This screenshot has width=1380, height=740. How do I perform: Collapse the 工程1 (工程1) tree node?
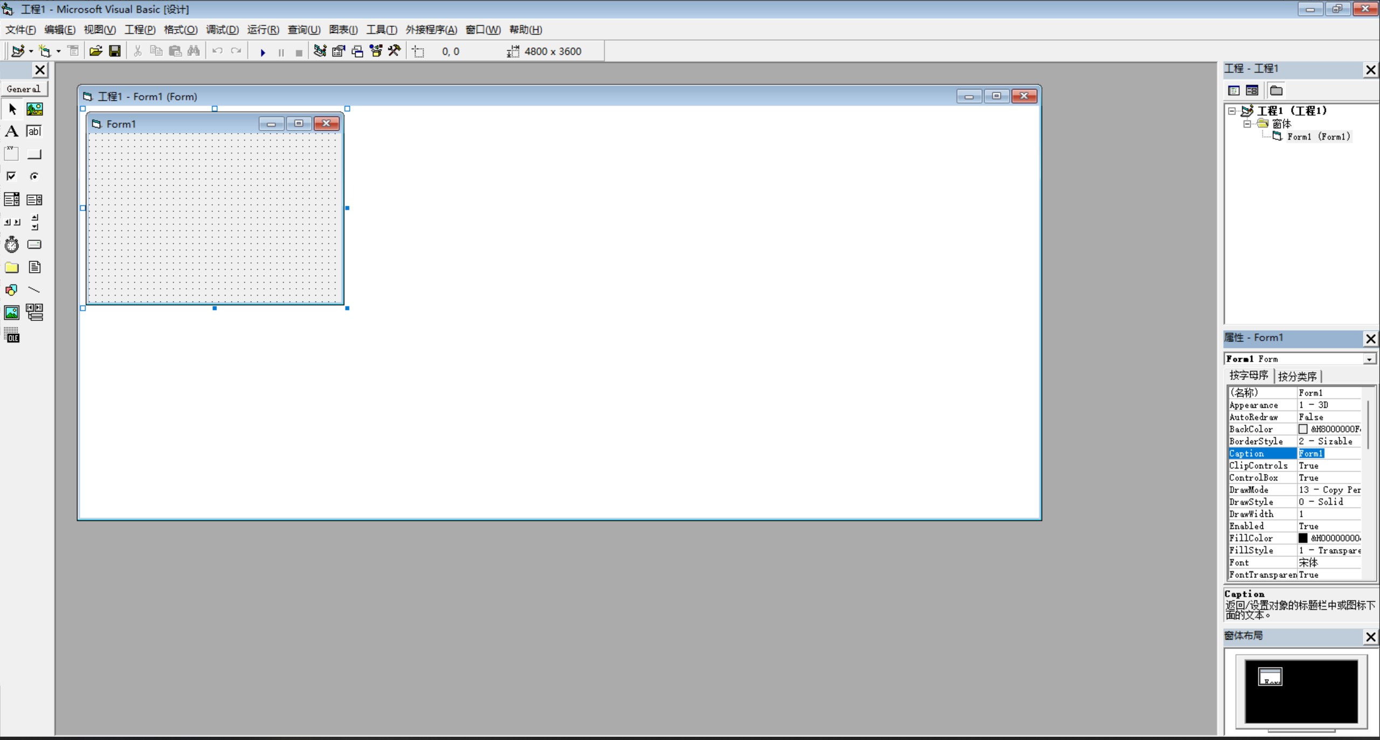pos(1232,111)
